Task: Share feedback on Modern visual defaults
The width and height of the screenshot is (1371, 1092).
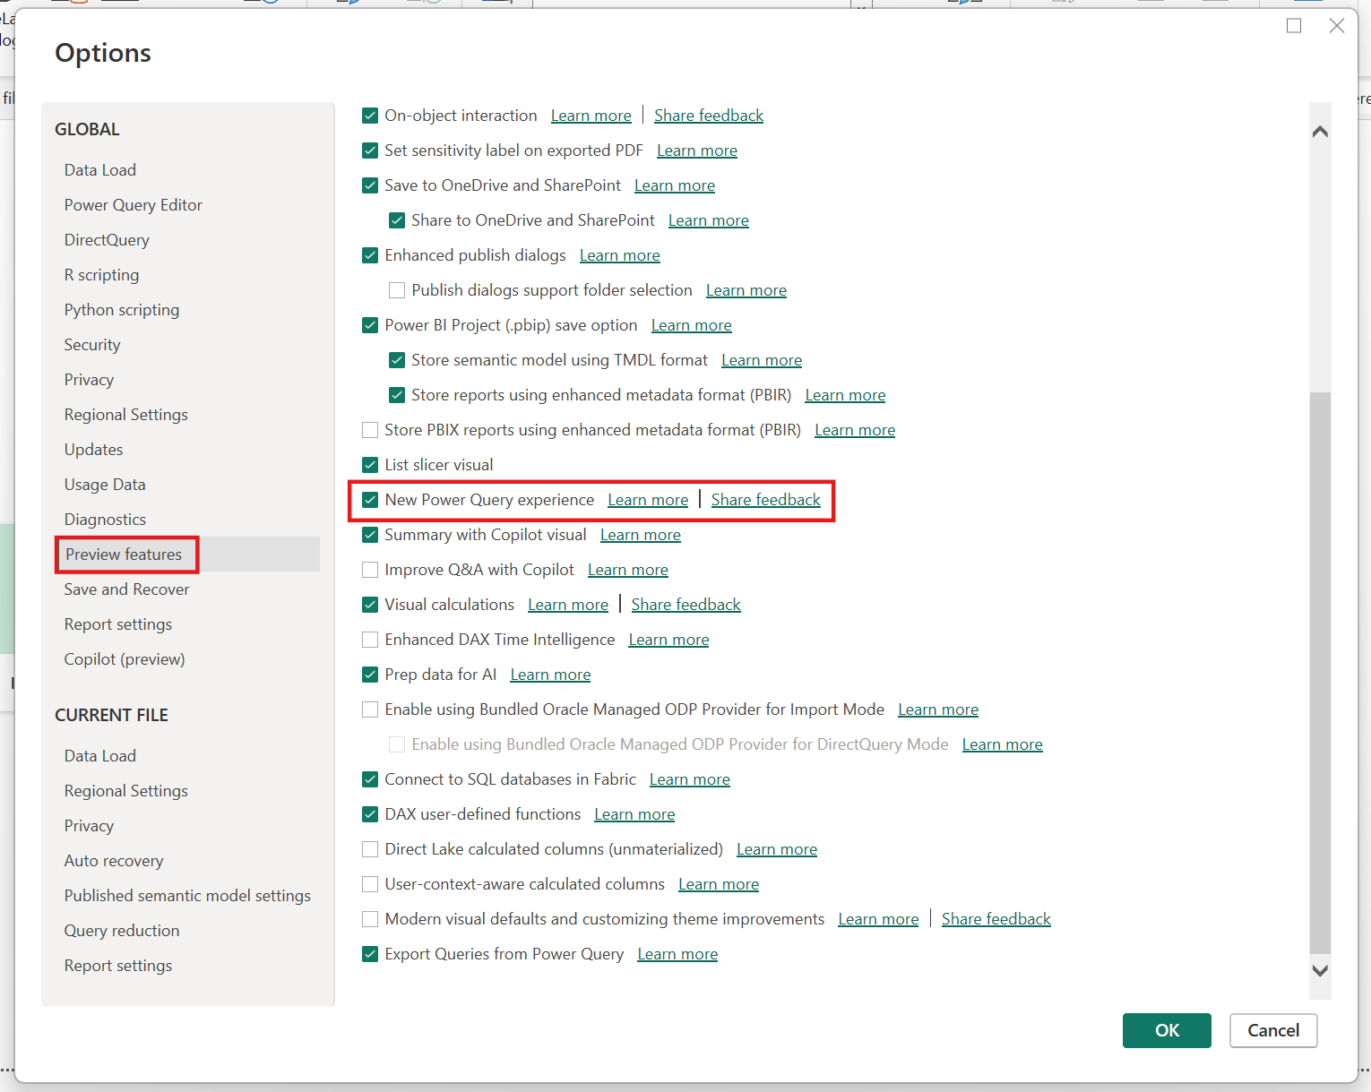Action: pyautogui.click(x=996, y=919)
